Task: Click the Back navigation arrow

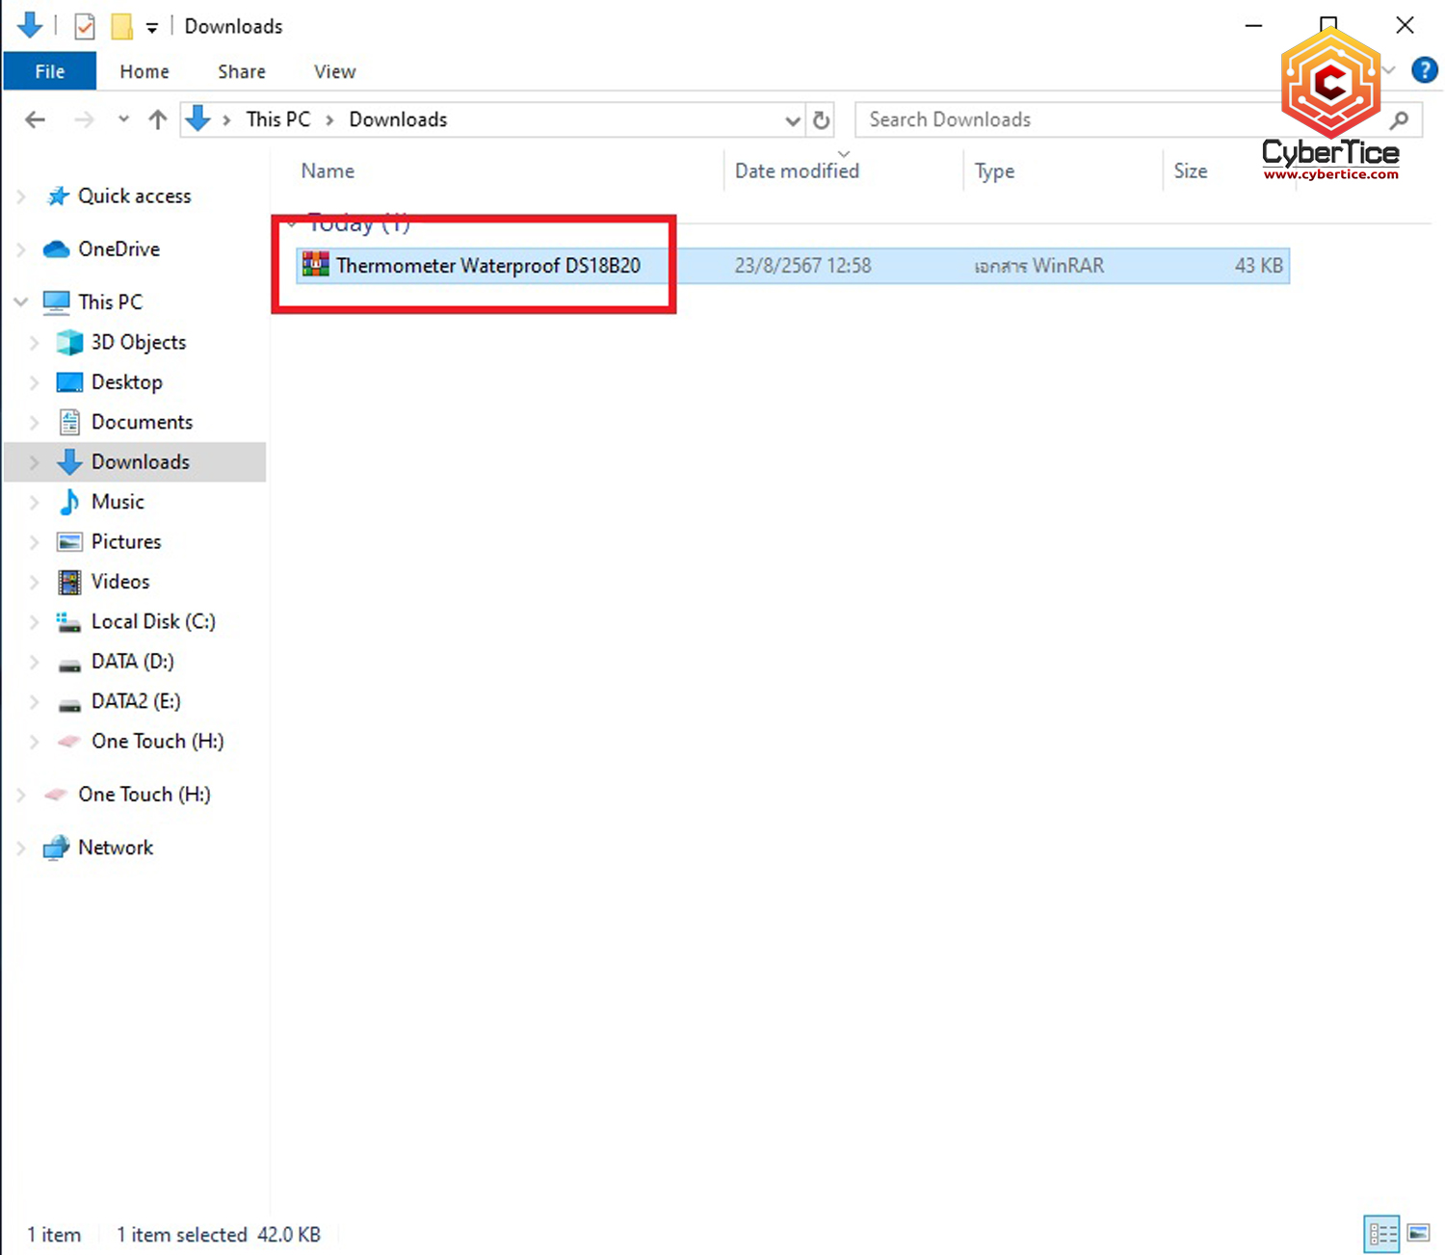Action: pos(36,120)
